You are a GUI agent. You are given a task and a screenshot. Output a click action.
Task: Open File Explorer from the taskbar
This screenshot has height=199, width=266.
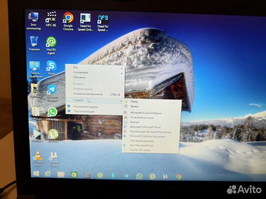(61, 174)
